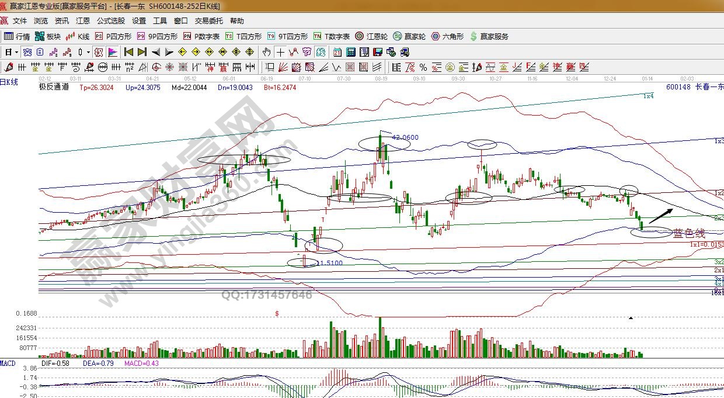
Task: Open the 日 period dropdown arrow
Action: pos(16,52)
